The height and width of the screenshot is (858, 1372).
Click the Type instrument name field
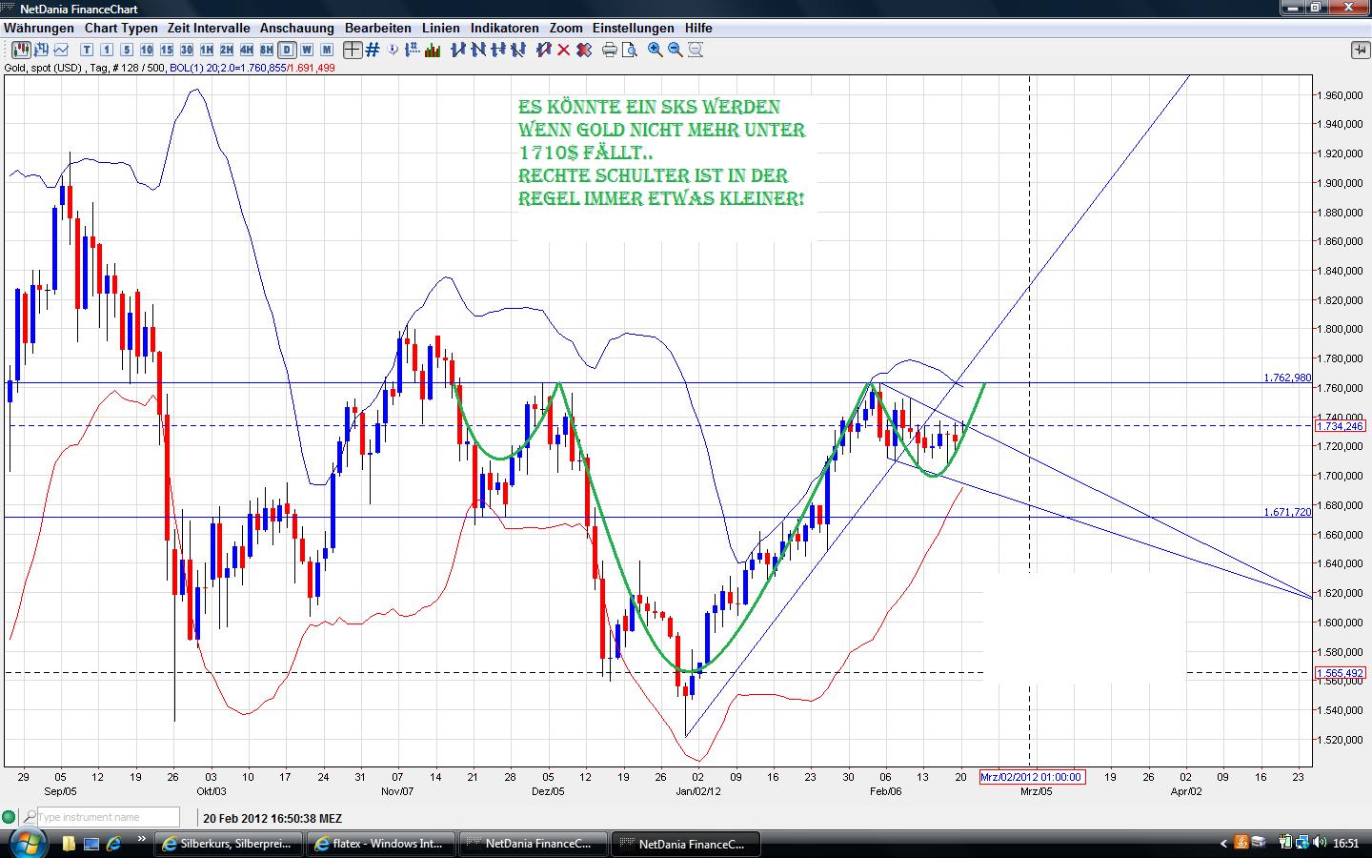(x=107, y=817)
